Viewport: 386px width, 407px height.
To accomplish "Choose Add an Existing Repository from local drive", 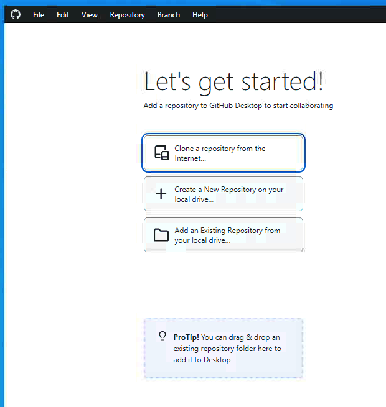I will pyautogui.click(x=224, y=235).
